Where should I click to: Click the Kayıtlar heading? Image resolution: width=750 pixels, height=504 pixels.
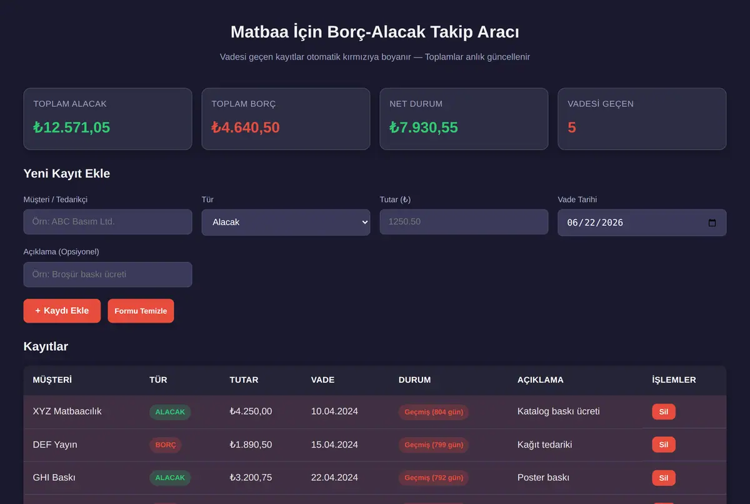[46, 346]
